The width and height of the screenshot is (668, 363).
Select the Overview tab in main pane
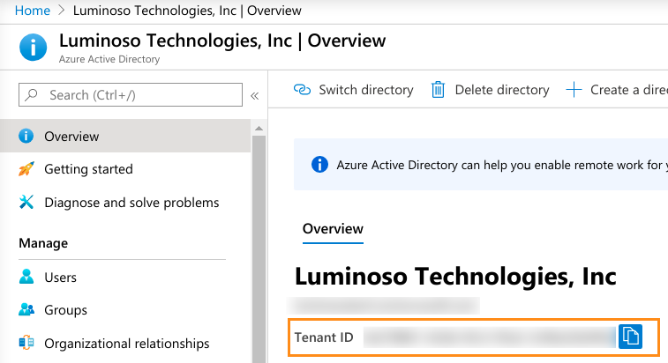(x=333, y=229)
